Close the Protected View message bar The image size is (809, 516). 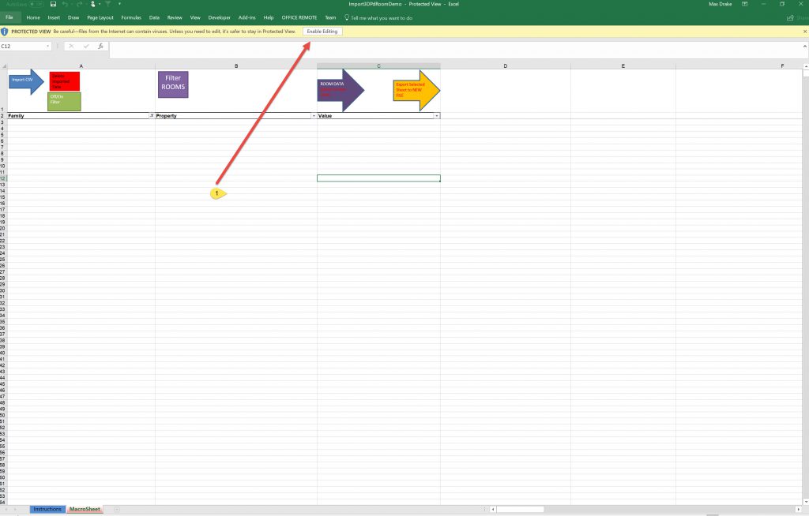(804, 31)
